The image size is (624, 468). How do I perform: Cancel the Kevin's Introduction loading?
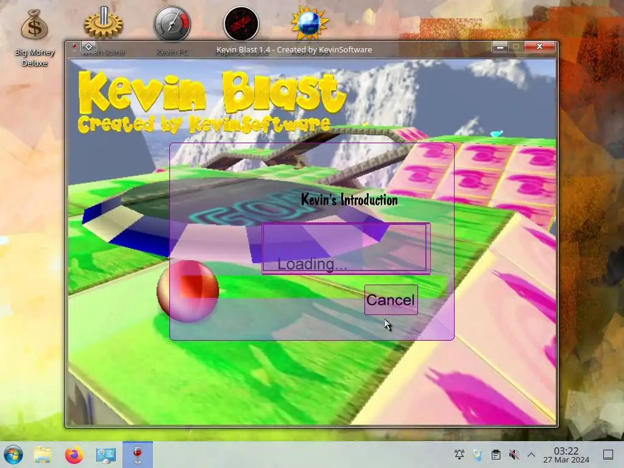click(x=391, y=300)
